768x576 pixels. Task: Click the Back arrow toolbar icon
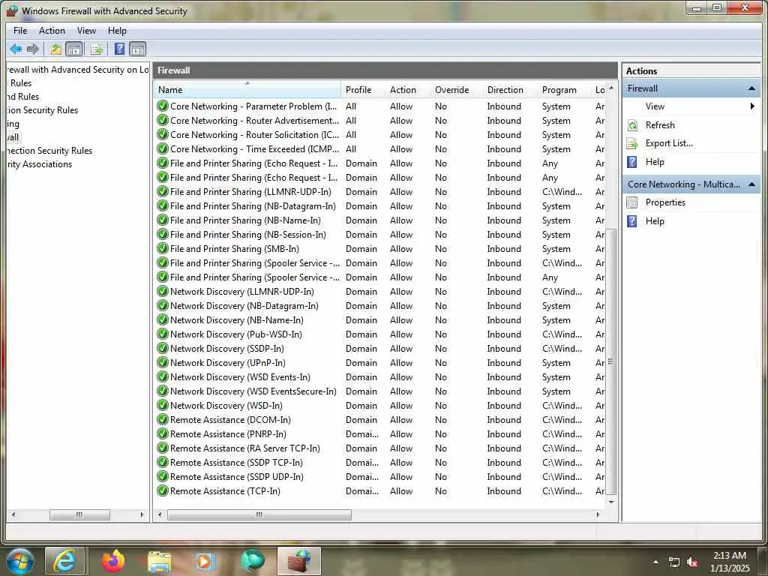tap(16, 49)
